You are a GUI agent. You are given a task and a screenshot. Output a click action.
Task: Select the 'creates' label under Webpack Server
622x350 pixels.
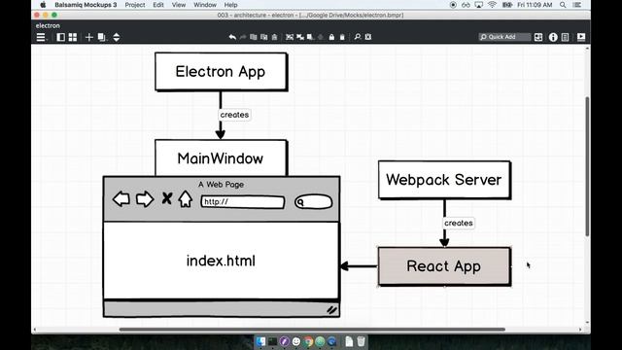tap(459, 223)
